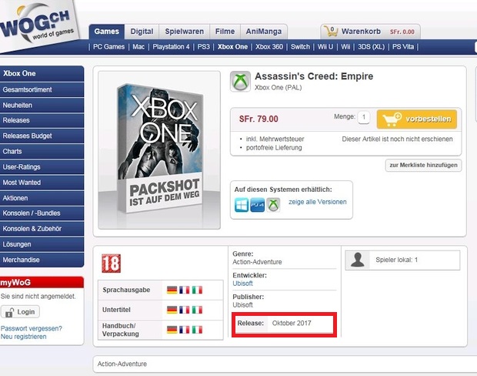Select the PS4 platform icon
The width and height of the screenshot is (477, 376).
(258, 205)
